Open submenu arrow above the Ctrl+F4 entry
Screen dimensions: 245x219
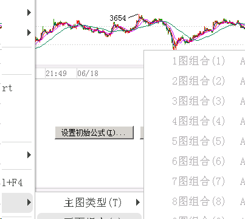click(29, 155)
